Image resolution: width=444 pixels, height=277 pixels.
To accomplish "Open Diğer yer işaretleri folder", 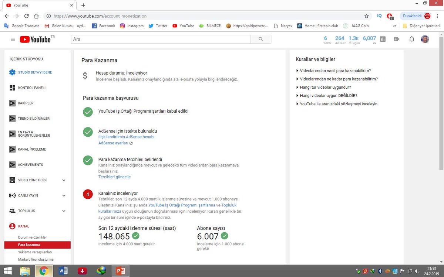I will pyautogui.click(x=421, y=26).
